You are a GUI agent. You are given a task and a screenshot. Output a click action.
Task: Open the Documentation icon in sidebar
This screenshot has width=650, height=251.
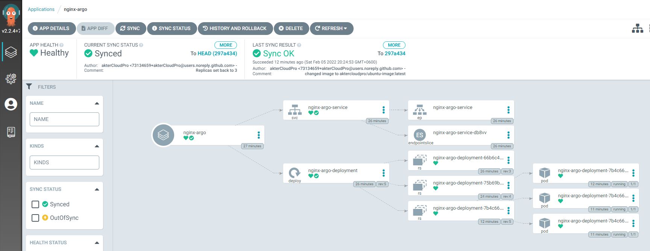(x=11, y=132)
